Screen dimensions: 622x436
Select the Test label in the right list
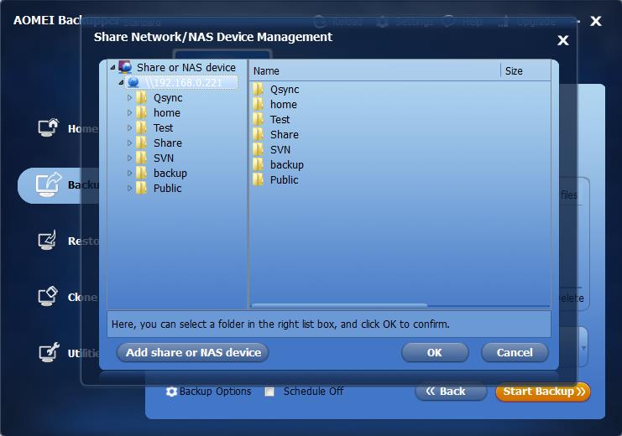(280, 120)
